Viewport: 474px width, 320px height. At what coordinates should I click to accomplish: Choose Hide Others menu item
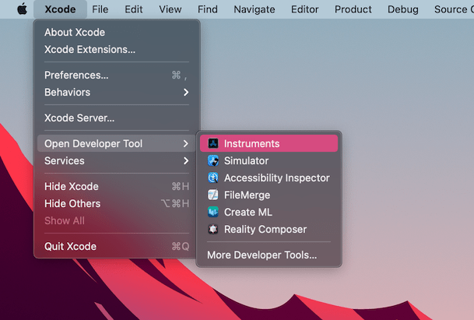(x=72, y=204)
